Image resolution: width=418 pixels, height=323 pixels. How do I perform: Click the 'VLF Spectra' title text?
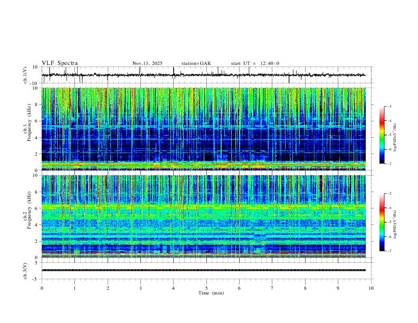60,63
